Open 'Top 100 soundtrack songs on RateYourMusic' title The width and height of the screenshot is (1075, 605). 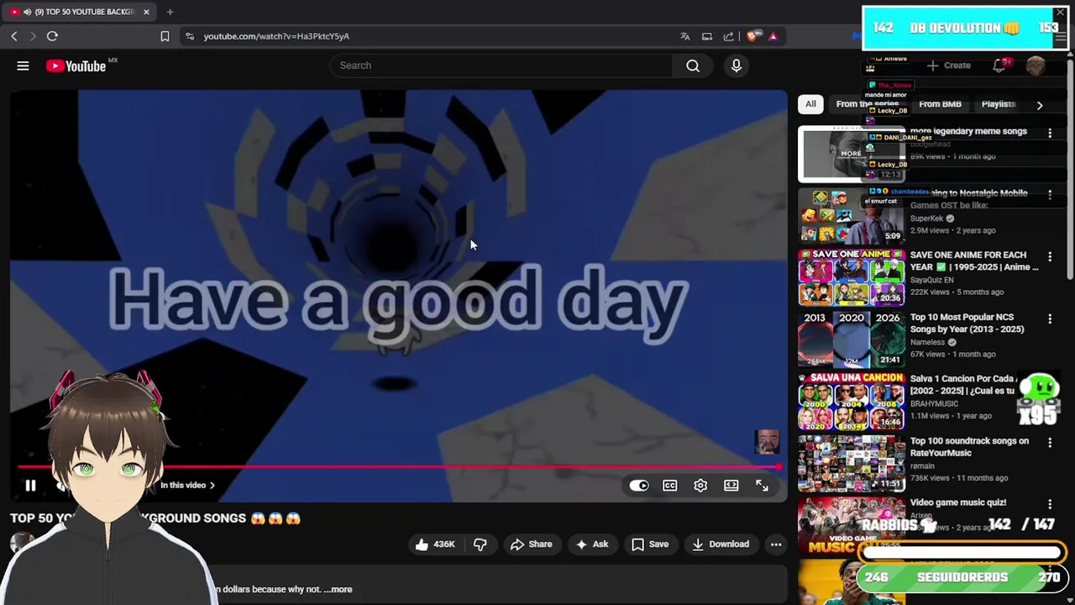click(969, 447)
